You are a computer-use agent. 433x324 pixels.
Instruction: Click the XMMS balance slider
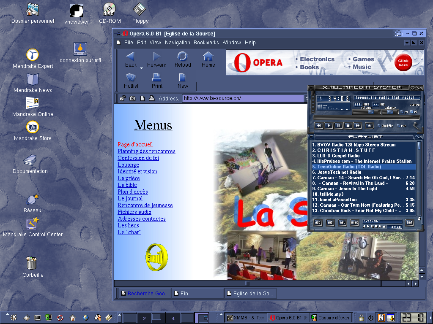pos(390,112)
